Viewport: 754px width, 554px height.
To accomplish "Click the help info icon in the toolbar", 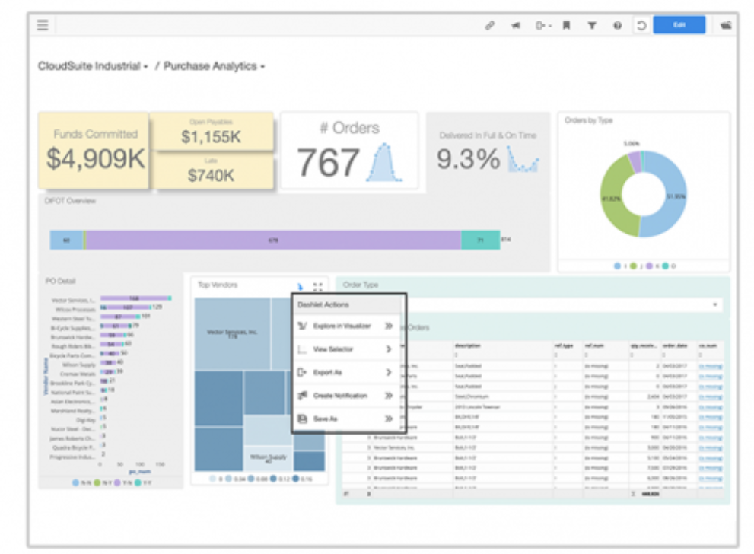I will coord(617,24).
